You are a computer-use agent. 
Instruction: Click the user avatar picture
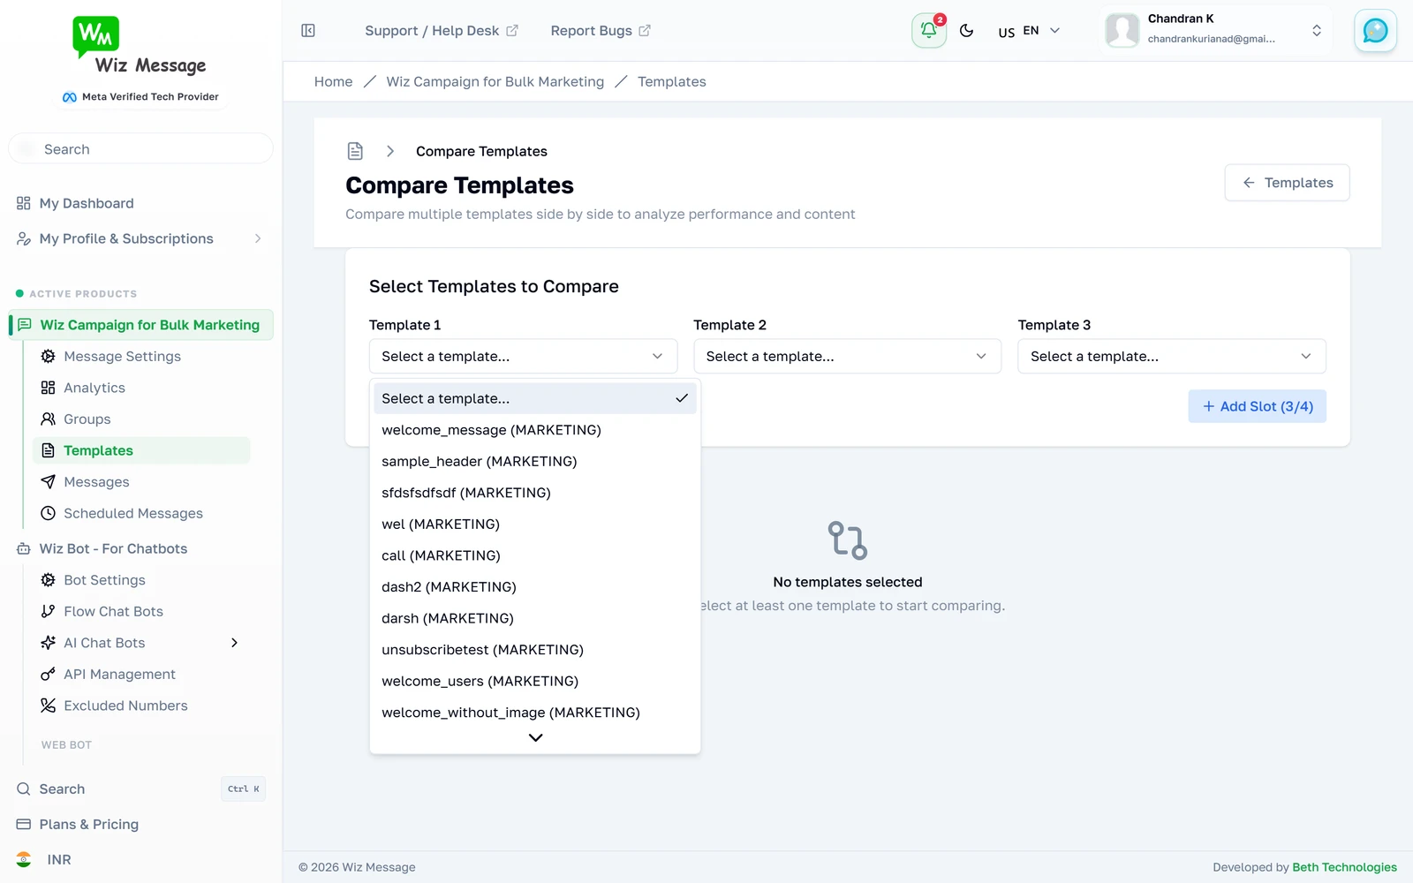click(x=1122, y=30)
